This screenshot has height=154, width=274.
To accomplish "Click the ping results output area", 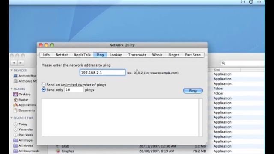I will pyautogui.click(x=120, y=117).
